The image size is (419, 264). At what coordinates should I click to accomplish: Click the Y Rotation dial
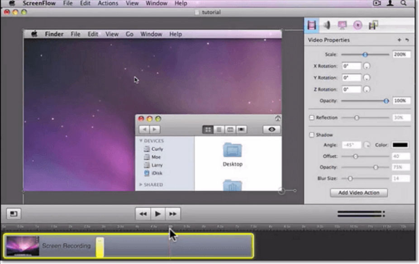click(x=367, y=78)
